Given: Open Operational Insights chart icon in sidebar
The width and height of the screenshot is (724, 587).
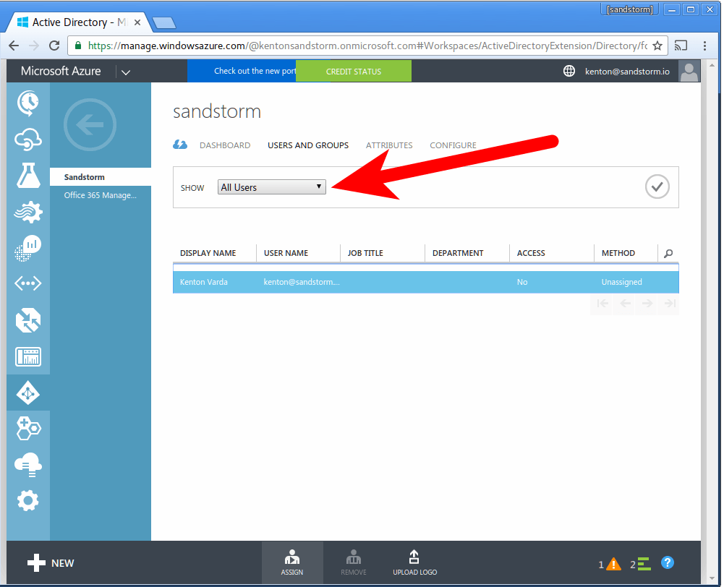Looking at the screenshot, I should point(28,248).
